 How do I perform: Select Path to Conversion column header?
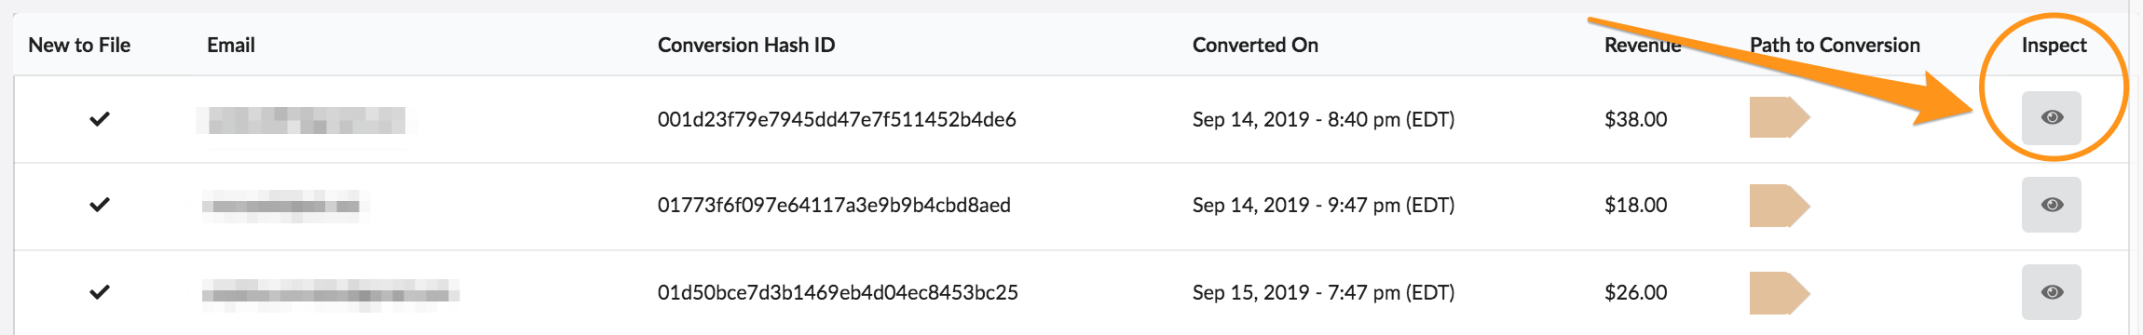pos(1835,45)
